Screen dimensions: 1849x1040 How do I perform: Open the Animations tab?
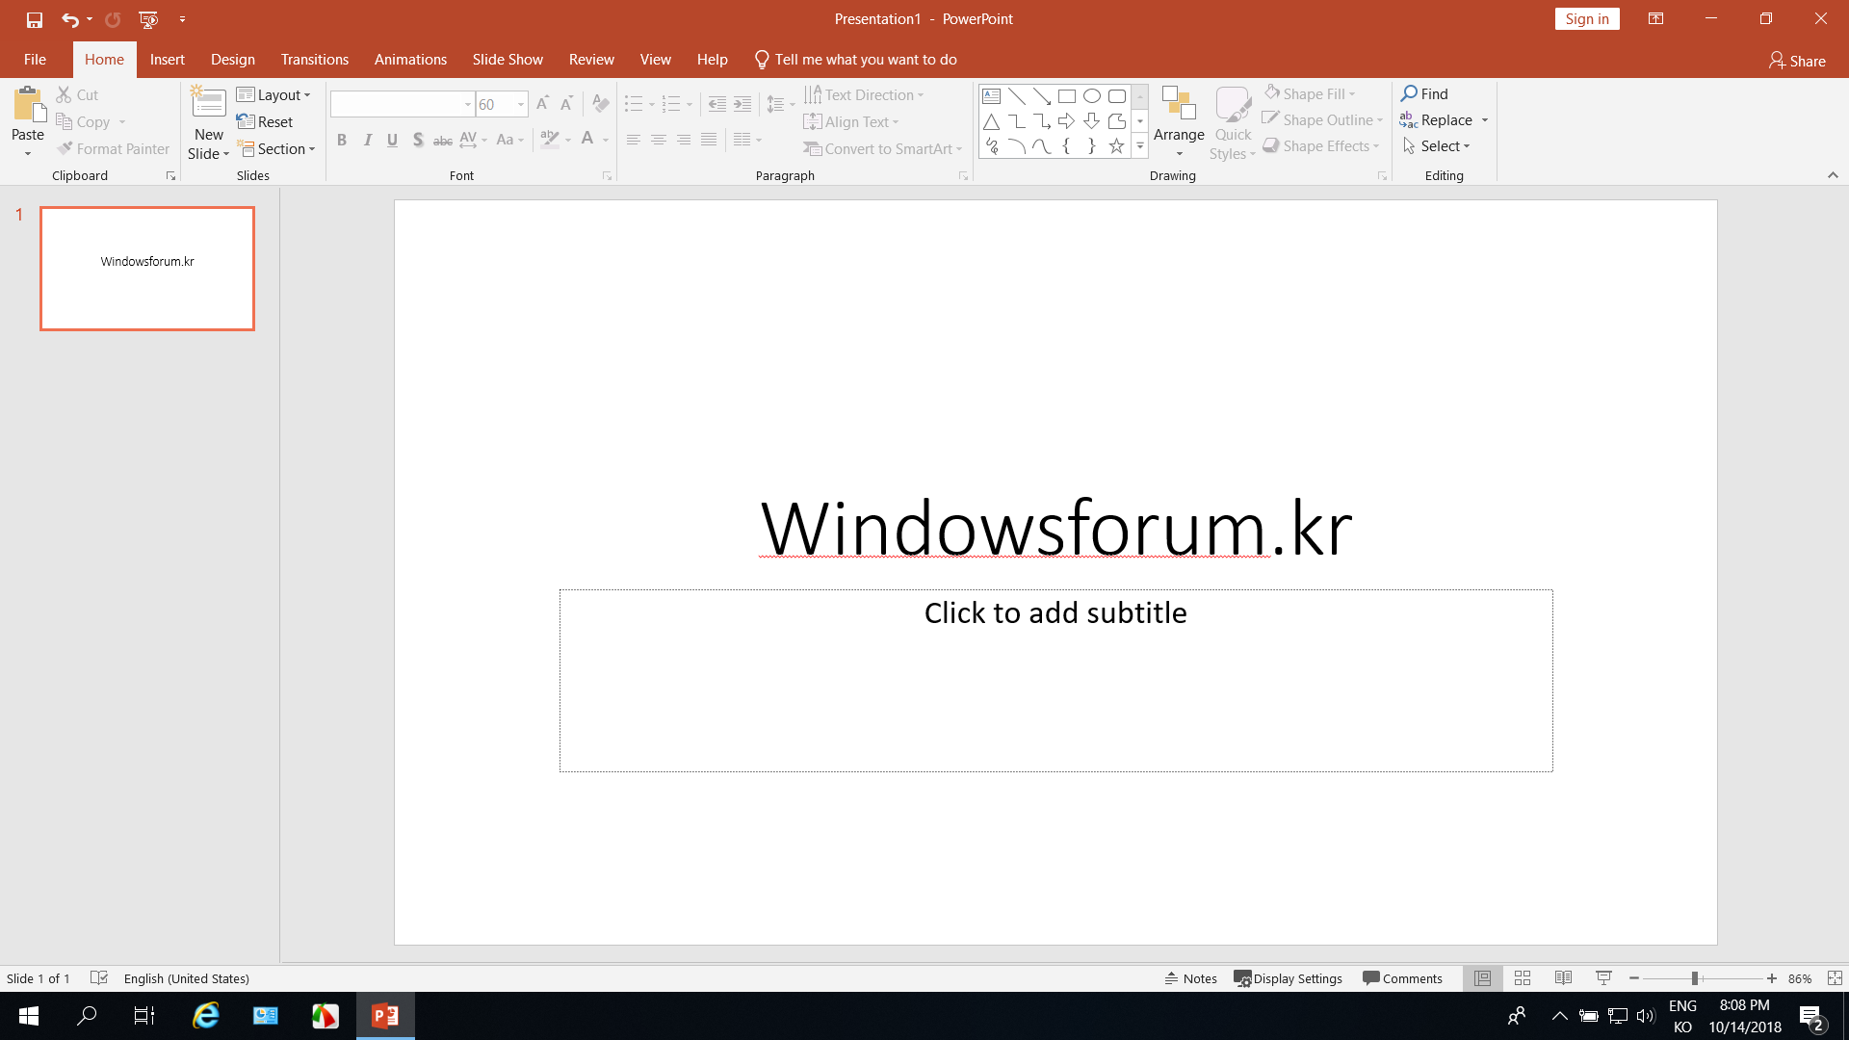click(410, 60)
